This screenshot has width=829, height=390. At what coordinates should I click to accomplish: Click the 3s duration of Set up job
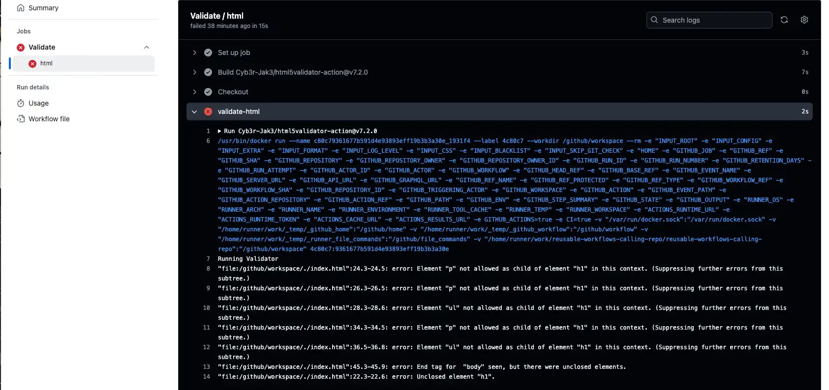pos(805,53)
